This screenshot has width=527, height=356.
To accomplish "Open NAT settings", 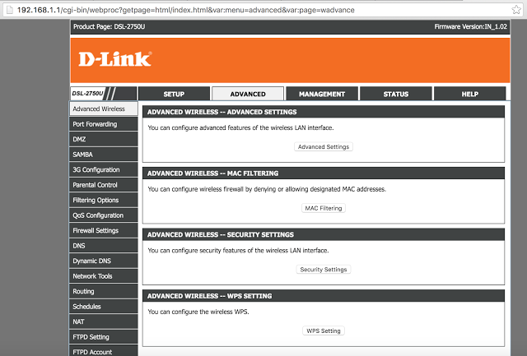I will point(104,321).
